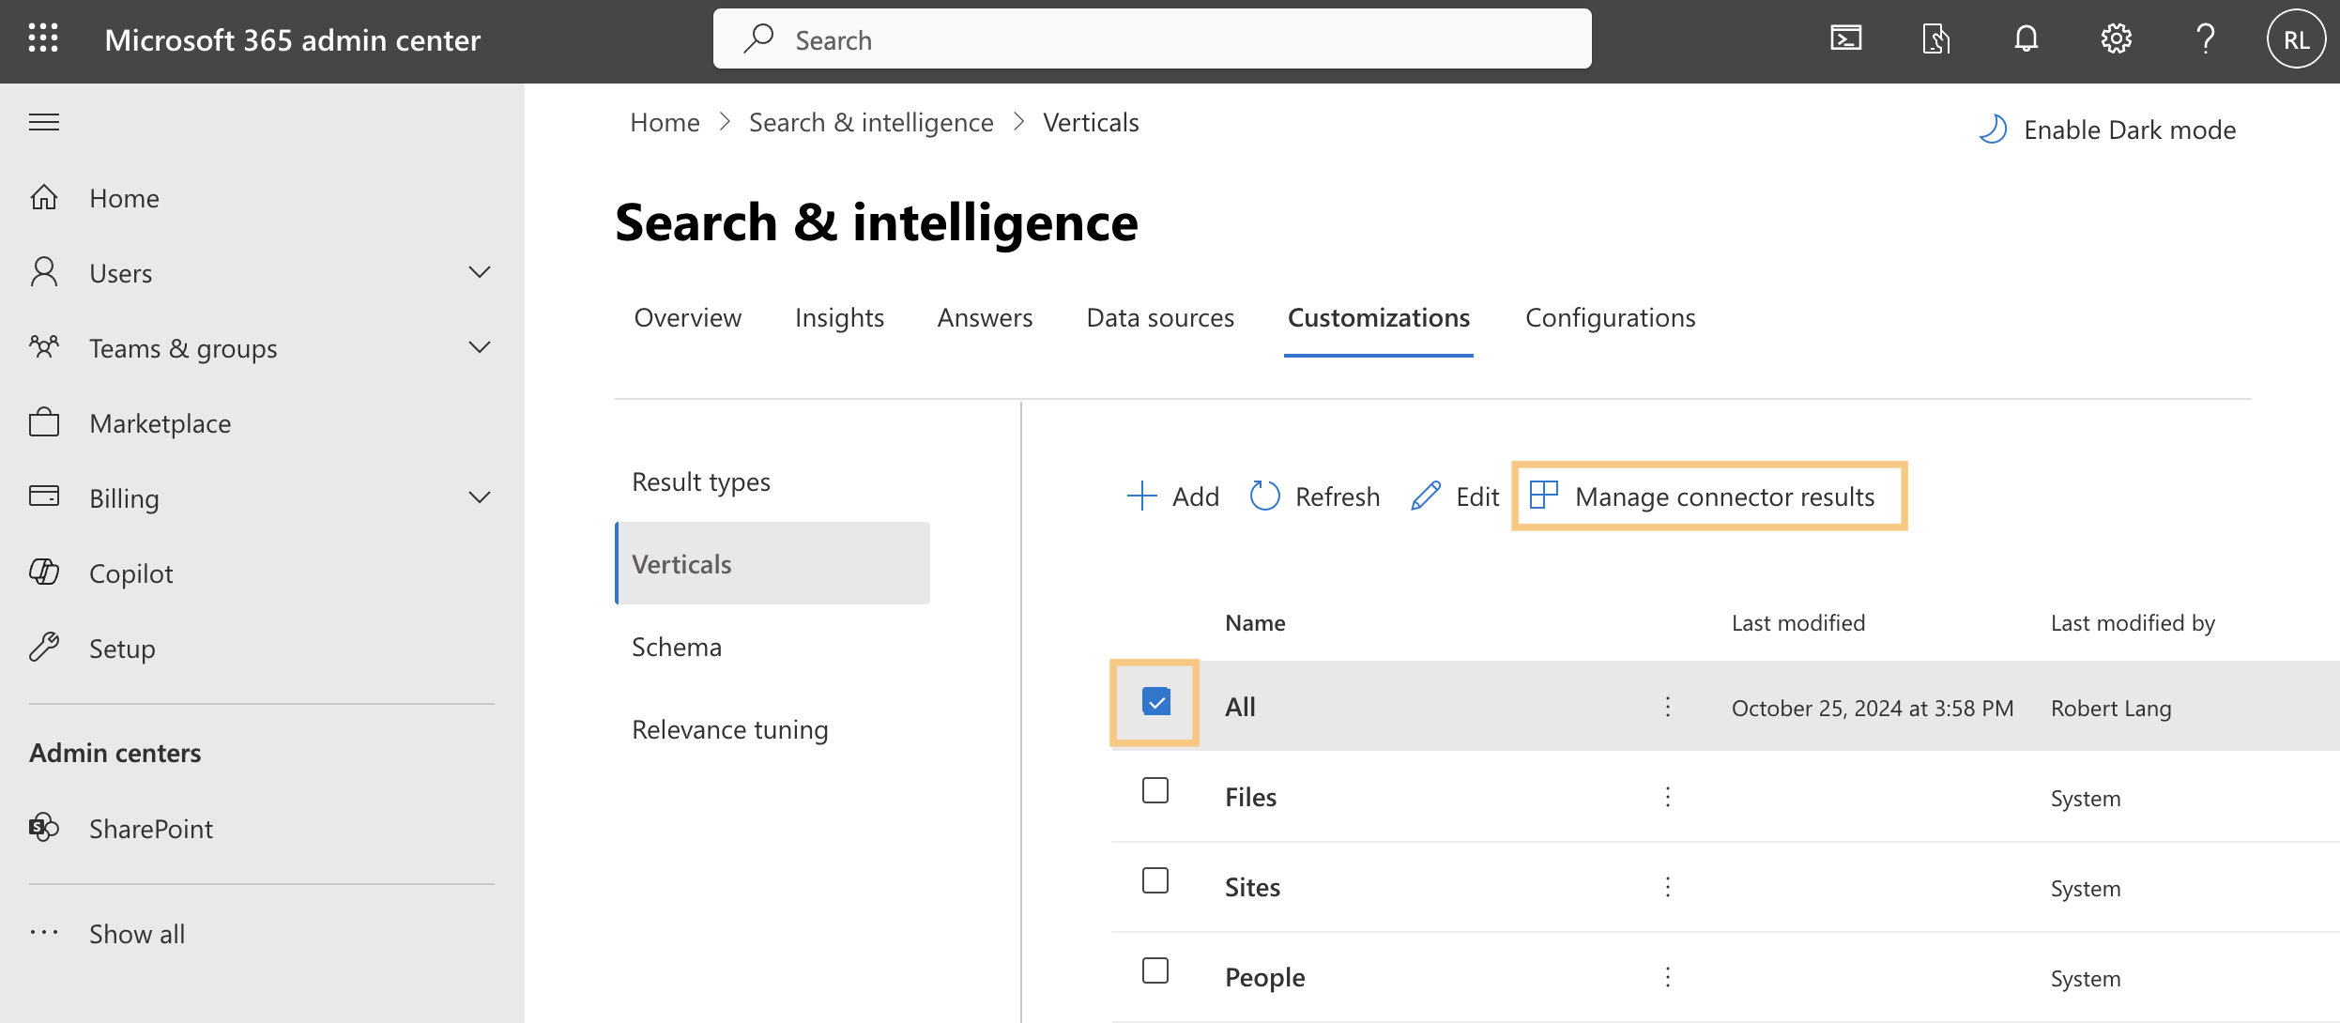This screenshot has height=1023, width=2340.
Task: Select the Files vertical checkbox
Action: coord(1155,791)
